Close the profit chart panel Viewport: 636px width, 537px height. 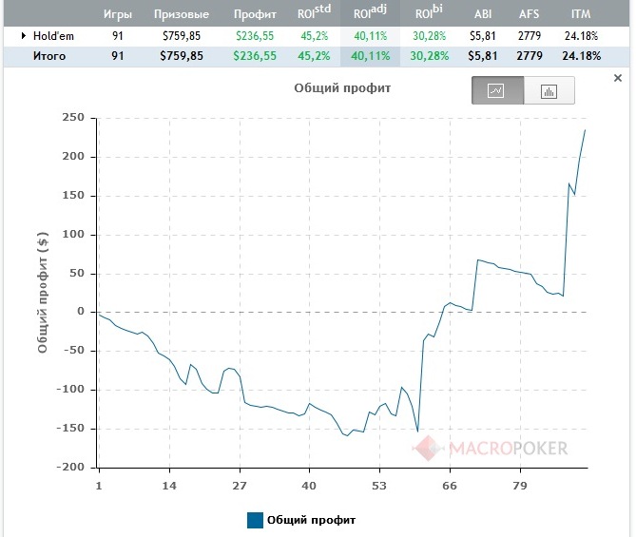tap(618, 78)
